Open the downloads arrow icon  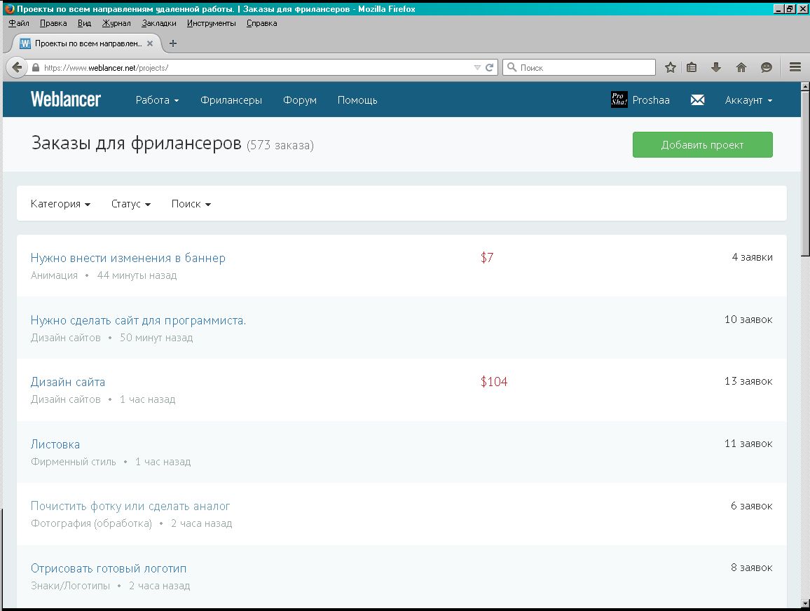(716, 67)
